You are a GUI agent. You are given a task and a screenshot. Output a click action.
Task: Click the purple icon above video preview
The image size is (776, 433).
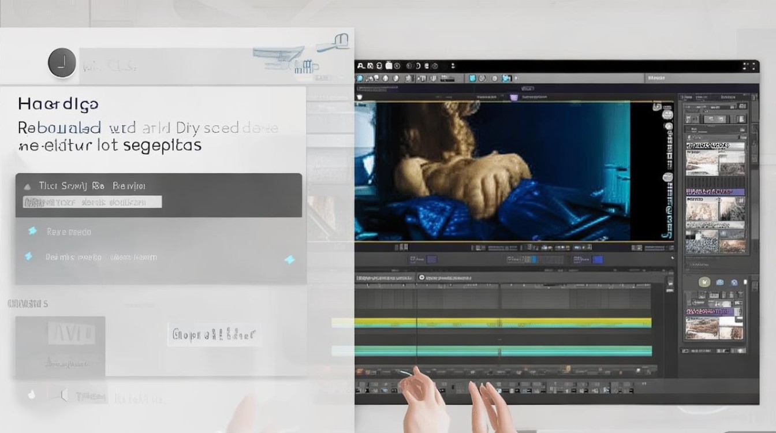[513, 98]
